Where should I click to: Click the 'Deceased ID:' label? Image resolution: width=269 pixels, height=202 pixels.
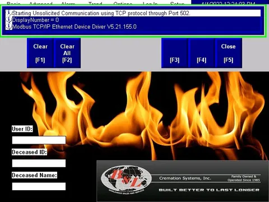[29, 152]
